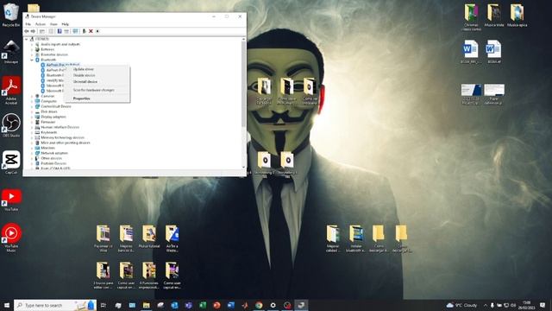
Task: Click the Windows Start button
Action: [x=6, y=305]
